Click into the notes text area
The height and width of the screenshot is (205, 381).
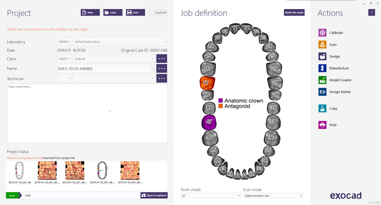click(87, 113)
